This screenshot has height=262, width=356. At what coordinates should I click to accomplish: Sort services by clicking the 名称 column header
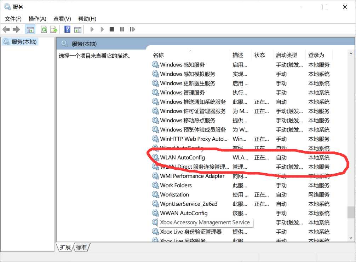pos(158,55)
